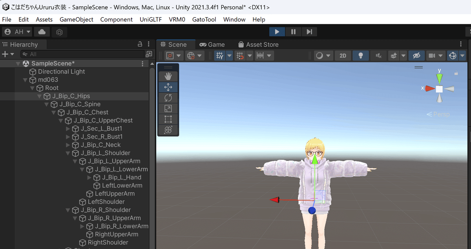Click the Hierarchy search field
Screen dimensions: 471x249
point(82,54)
